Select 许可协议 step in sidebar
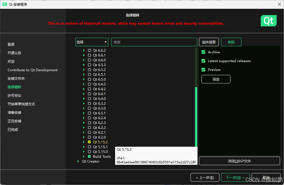This screenshot has width=284, height=185. pos(14,96)
